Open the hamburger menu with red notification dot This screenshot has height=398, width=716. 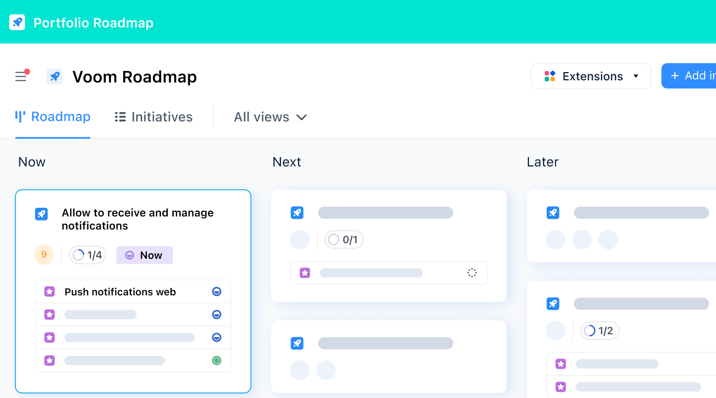(21, 77)
